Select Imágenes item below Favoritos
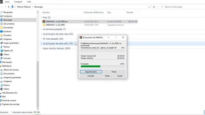The height and width of the screenshot is (115, 205). pos(8,39)
